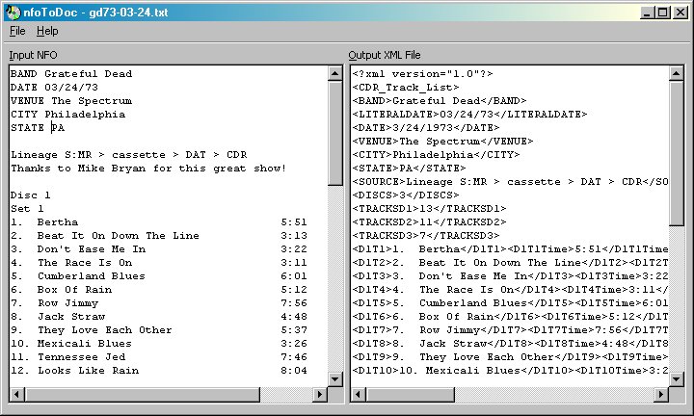Click the 'Input NFO' label
This screenshot has height=416, width=694.
(33, 55)
